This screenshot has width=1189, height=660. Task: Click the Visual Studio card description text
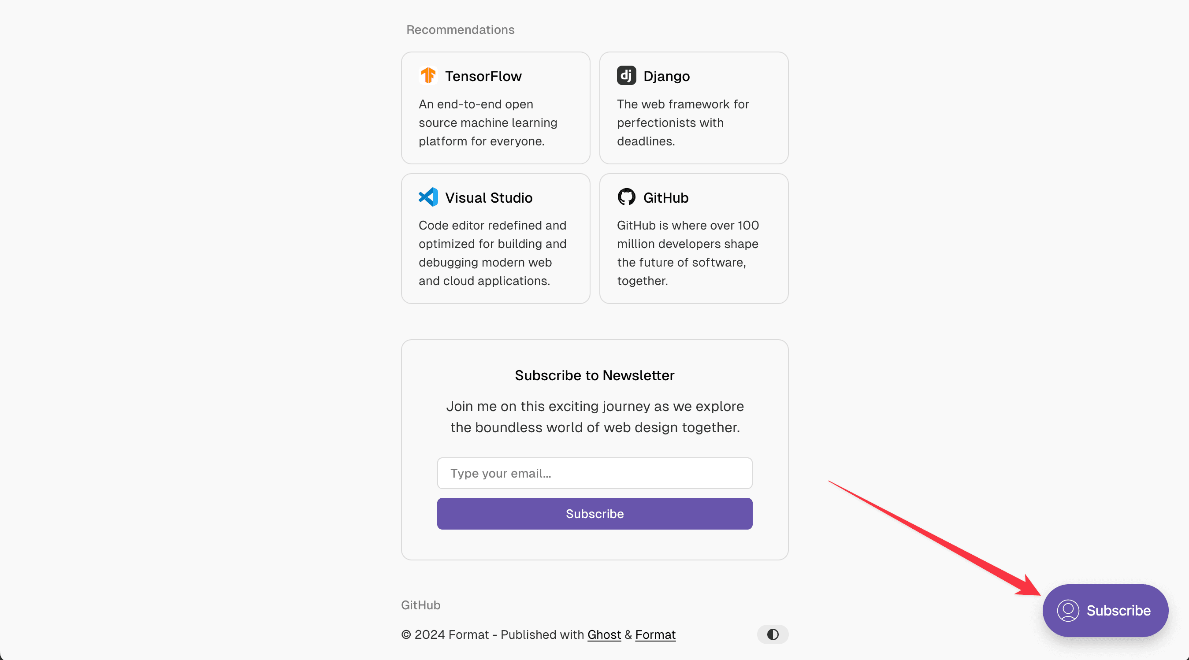tap(492, 253)
